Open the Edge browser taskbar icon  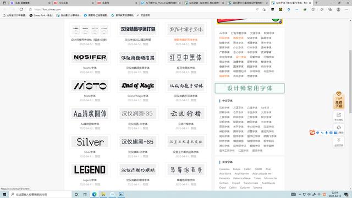pos(94,194)
